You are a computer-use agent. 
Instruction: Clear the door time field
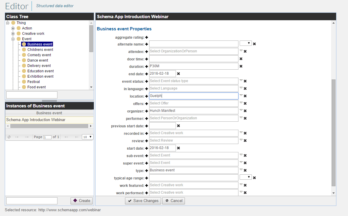click(241, 59)
